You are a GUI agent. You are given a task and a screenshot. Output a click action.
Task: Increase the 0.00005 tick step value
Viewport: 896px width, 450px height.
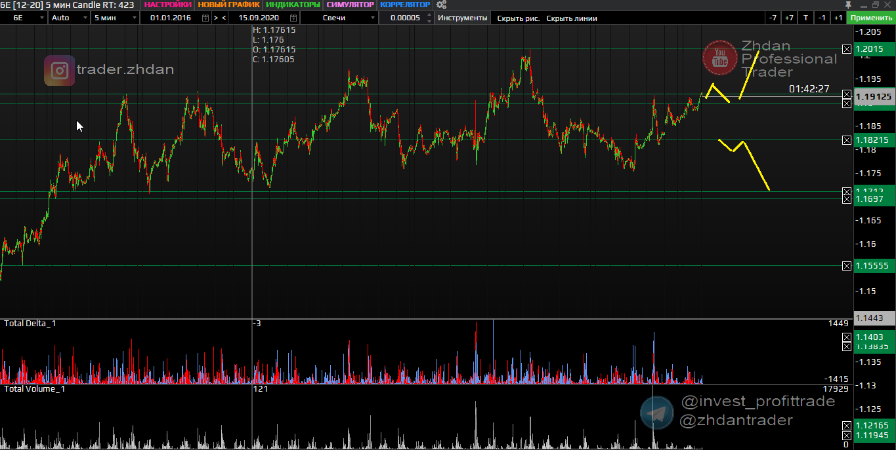pos(429,16)
